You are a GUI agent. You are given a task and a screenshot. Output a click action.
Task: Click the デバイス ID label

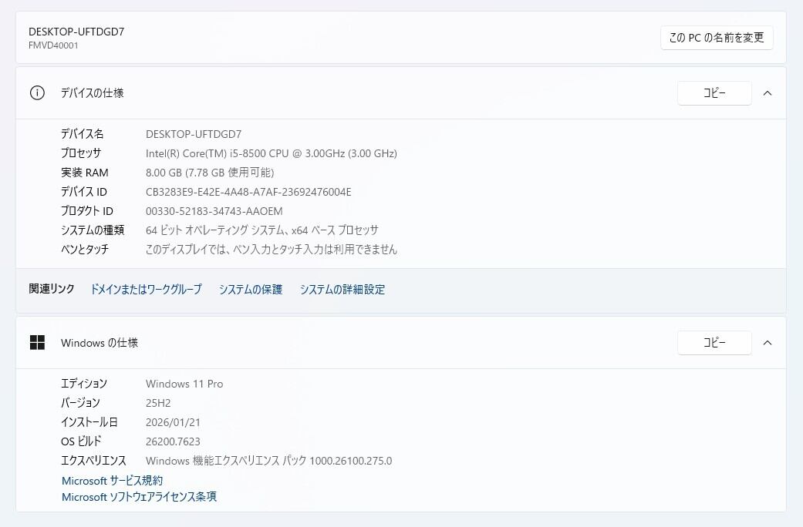point(84,192)
